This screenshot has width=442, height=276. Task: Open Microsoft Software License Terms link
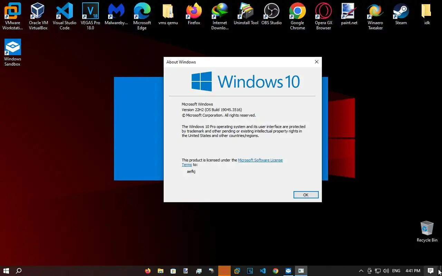[x=260, y=160]
